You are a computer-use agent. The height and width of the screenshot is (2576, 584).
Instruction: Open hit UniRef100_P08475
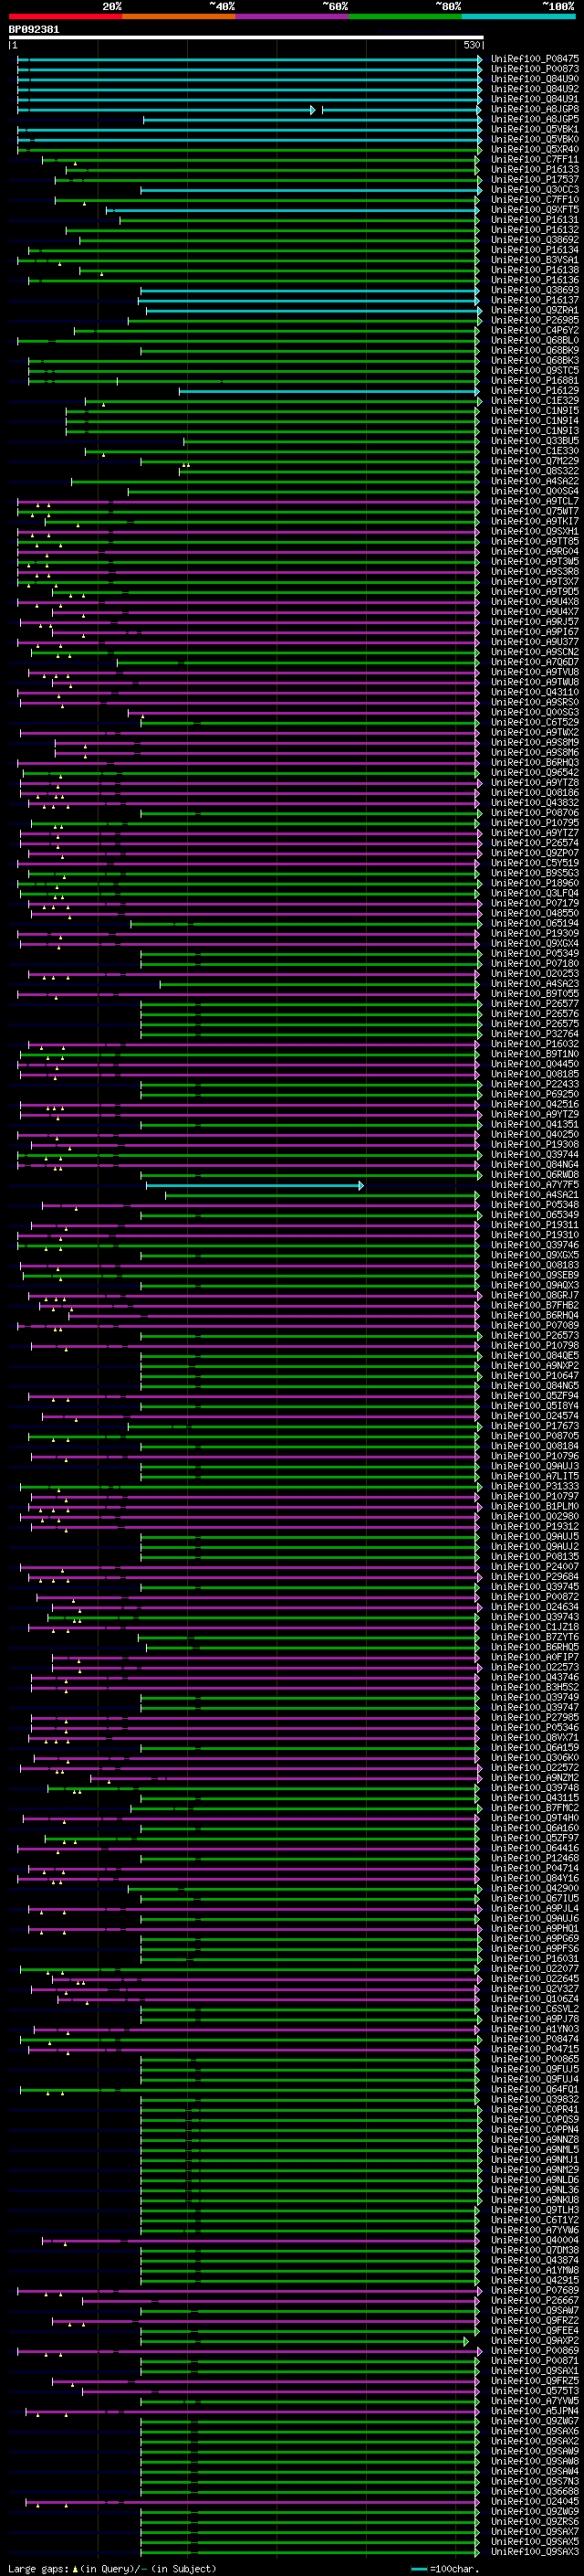(535, 59)
